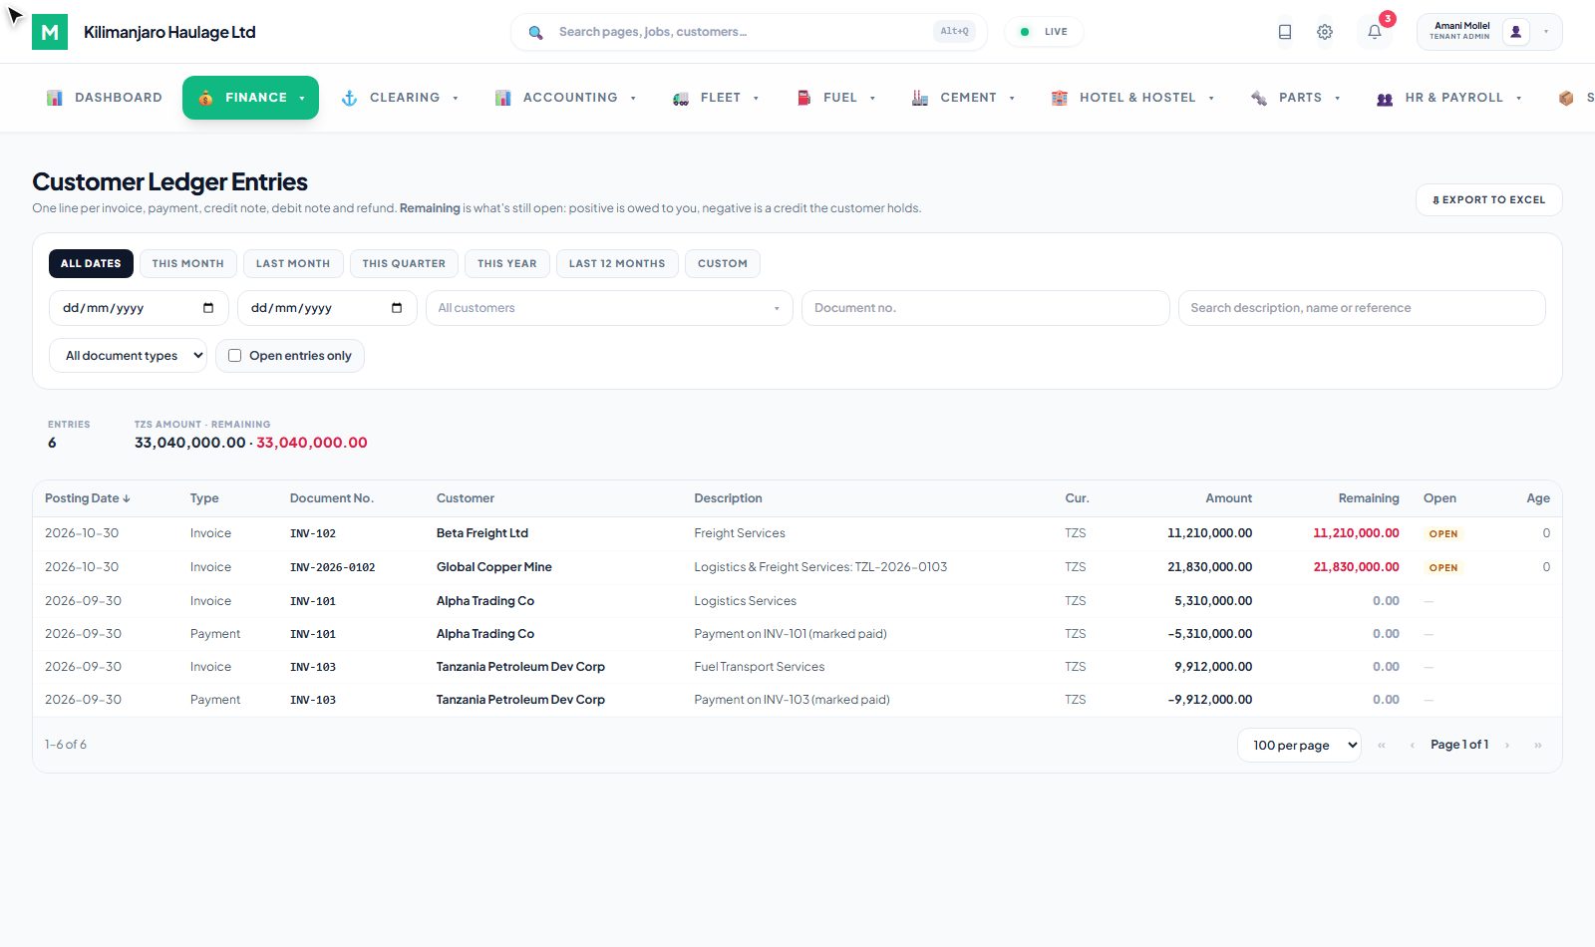This screenshot has width=1595, height=947.
Task: Expand the Accounting menu
Action: [x=565, y=98]
